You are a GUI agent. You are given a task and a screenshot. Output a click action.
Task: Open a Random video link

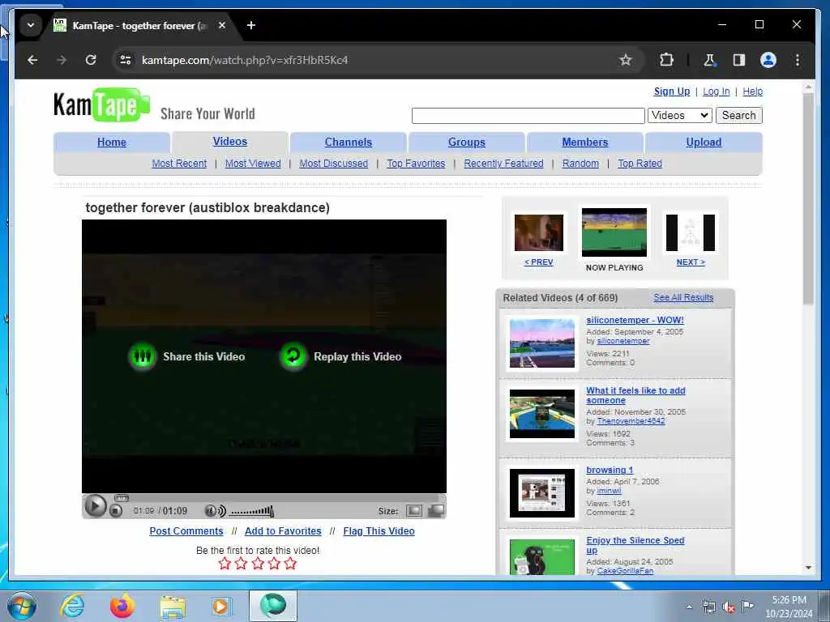tap(580, 164)
